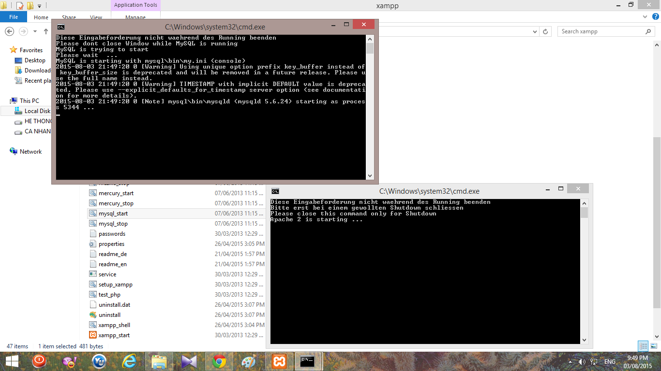The image size is (661, 371).
Task: Click the search magnifier icon
Action: pyautogui.click(x=648, y=31)
